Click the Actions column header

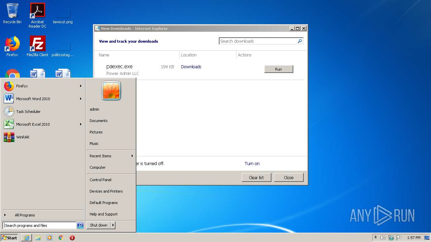pyautogui.click(x=244, y=55)
